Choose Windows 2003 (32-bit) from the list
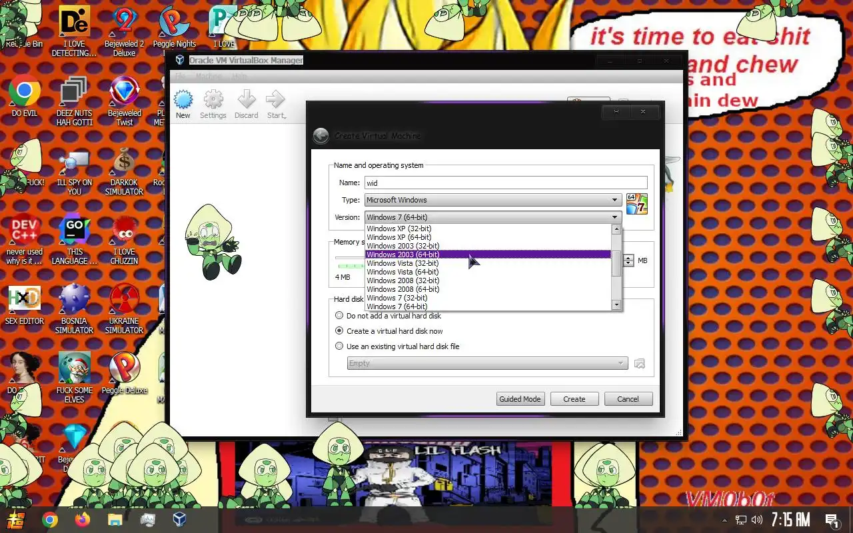Screen dimensions: 853x533 pyautogui.click(x=488, y=246)
